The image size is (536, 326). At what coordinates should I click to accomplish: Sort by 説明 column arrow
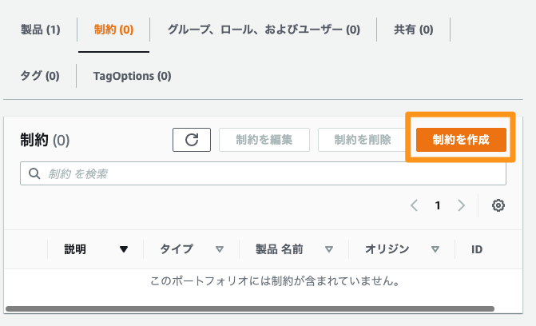pos(124,249)
